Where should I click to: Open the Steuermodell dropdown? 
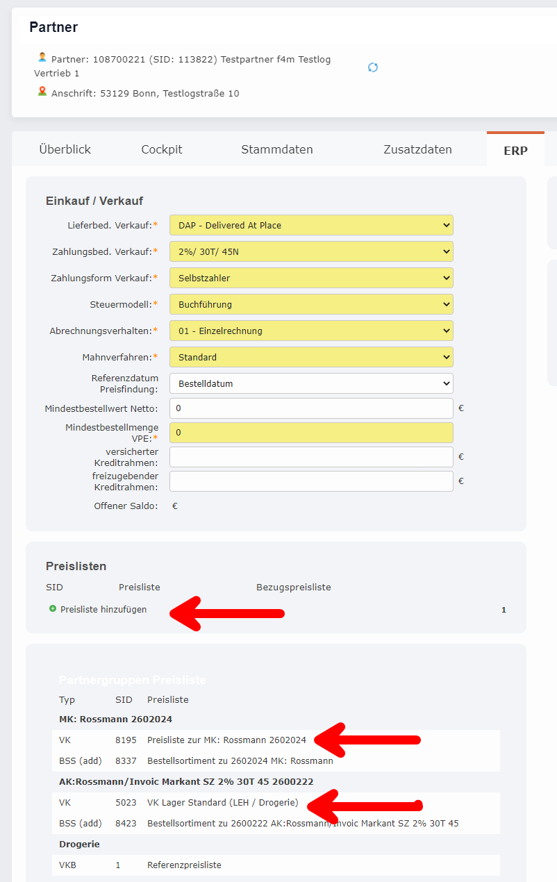pyautogui.click(x=310, y=304)
